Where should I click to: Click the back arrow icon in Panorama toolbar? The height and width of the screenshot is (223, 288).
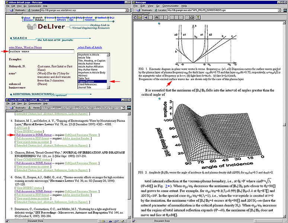tap(146, 17)
